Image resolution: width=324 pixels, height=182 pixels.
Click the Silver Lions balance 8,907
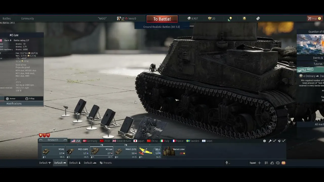click(193, 18)
